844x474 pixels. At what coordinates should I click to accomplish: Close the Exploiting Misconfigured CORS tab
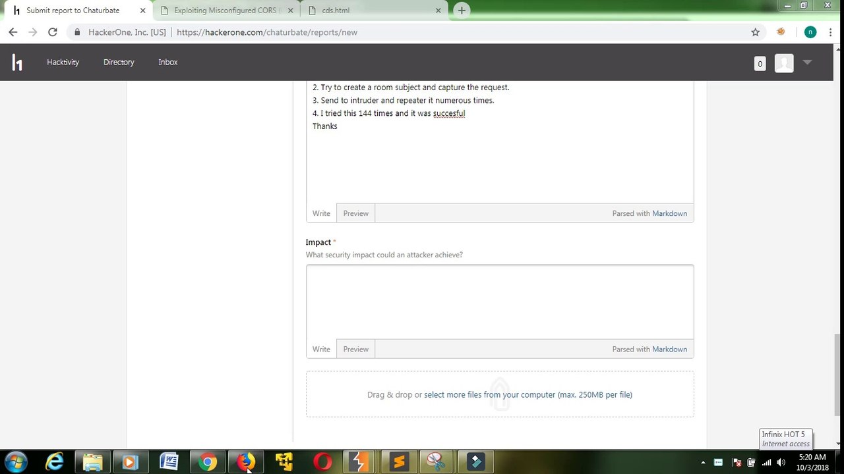click(x=290, y=11)
